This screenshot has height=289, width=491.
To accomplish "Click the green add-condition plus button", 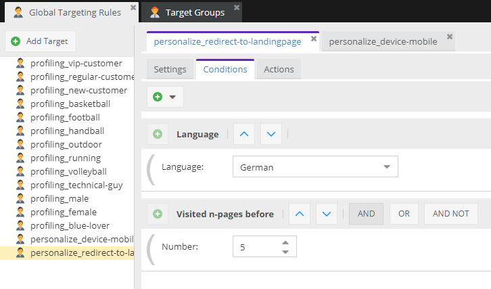I will pos(158,97).
